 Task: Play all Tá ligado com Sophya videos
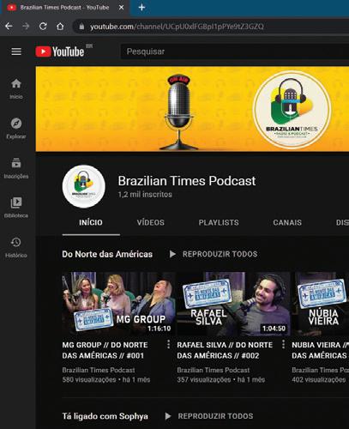point(209,416)
